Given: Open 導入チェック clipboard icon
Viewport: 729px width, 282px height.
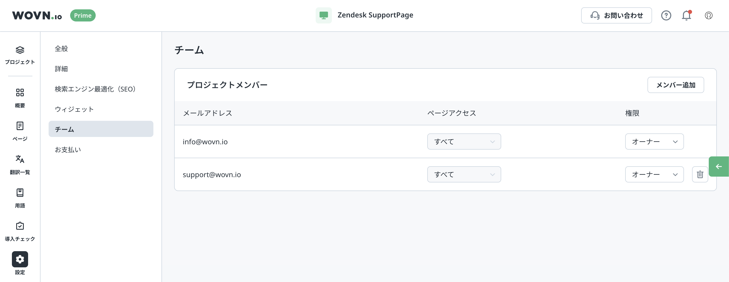Looking at the screenshot, I should [x=20, y=226].
